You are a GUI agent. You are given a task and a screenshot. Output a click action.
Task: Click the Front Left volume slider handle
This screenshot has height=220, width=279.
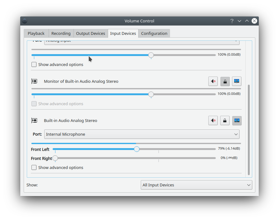pyautogui.click(x=137, y=149)
